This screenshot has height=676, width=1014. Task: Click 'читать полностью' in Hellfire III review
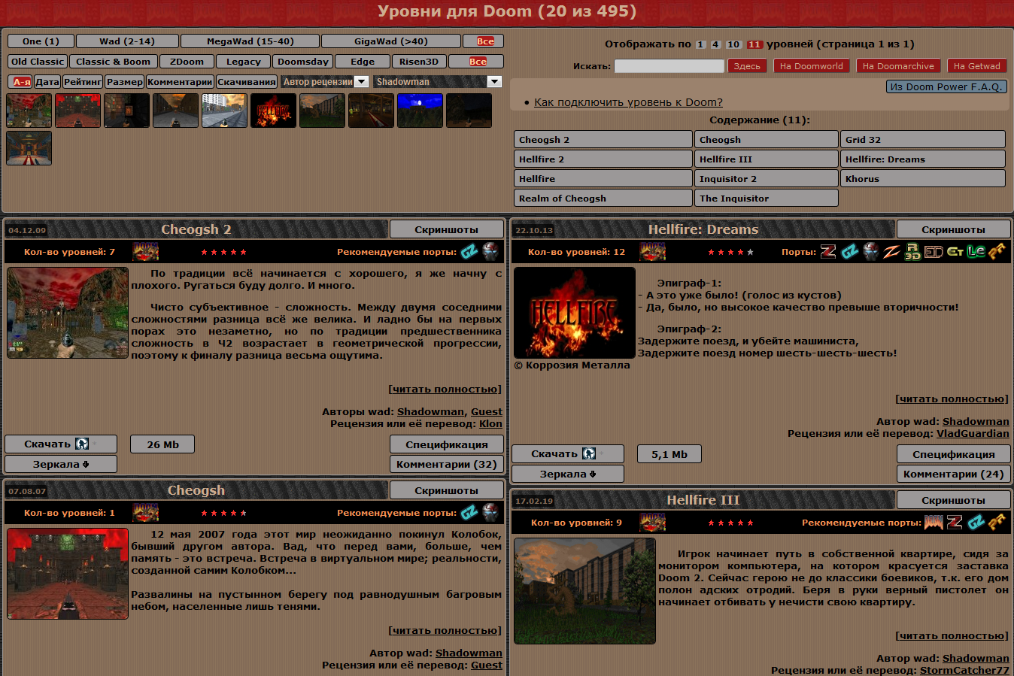[x=952, y=635]
